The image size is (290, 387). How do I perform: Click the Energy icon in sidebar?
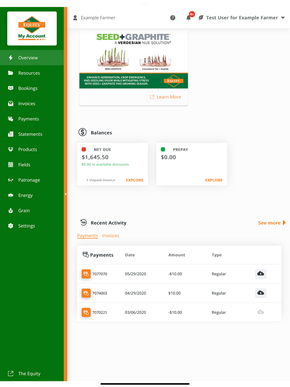(x=11, y=195)
